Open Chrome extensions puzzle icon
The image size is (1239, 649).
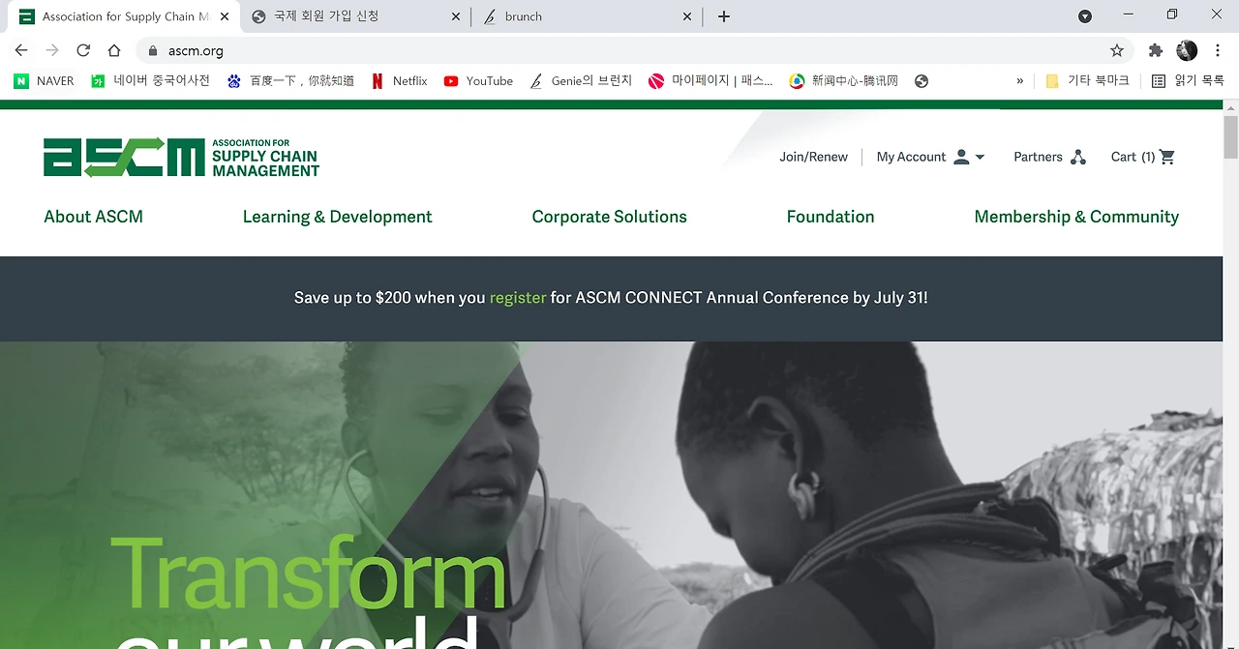tap(1155, 50)
